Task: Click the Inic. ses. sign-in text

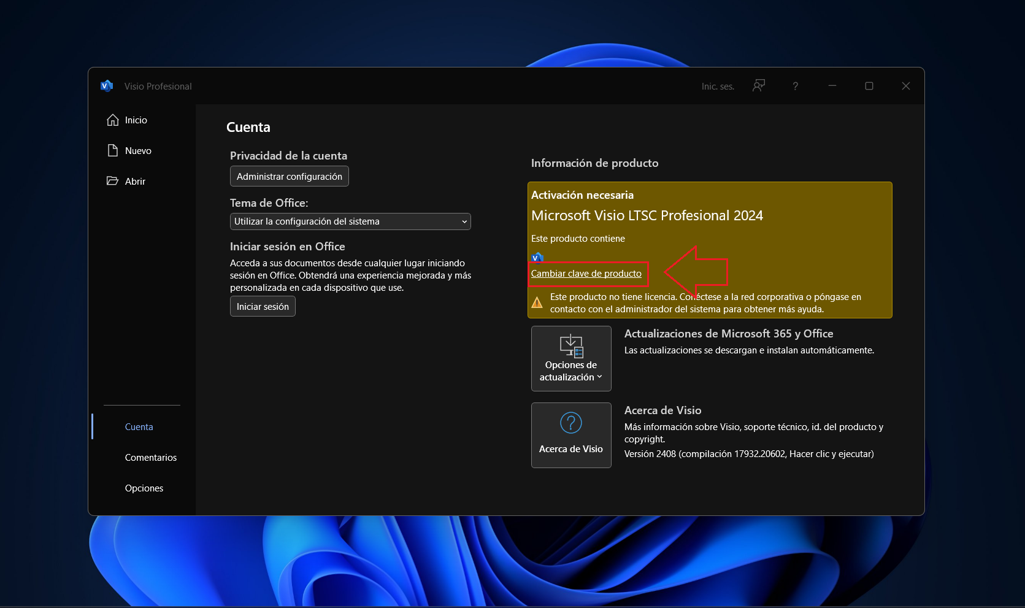Action: click(718, 87)
